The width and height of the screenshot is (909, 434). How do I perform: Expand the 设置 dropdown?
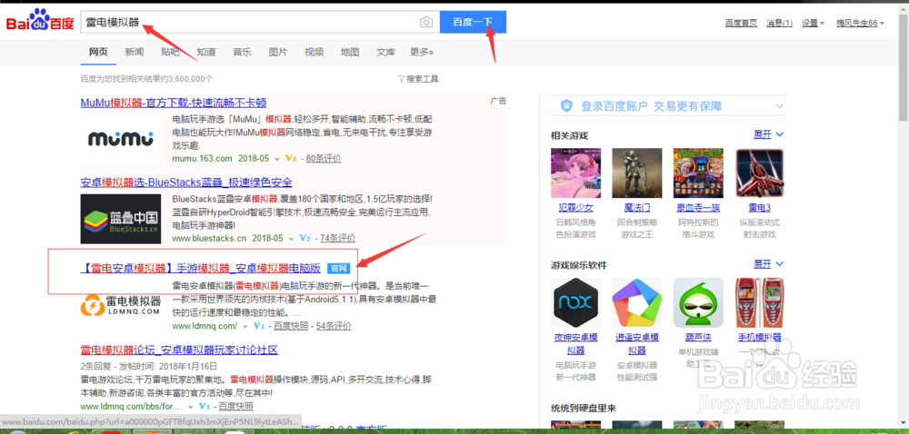click(814, 23)
